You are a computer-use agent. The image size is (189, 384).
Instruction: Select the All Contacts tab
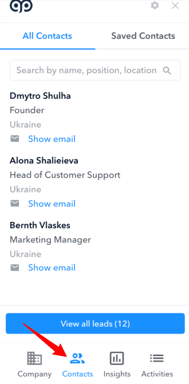tap(47, 36)
